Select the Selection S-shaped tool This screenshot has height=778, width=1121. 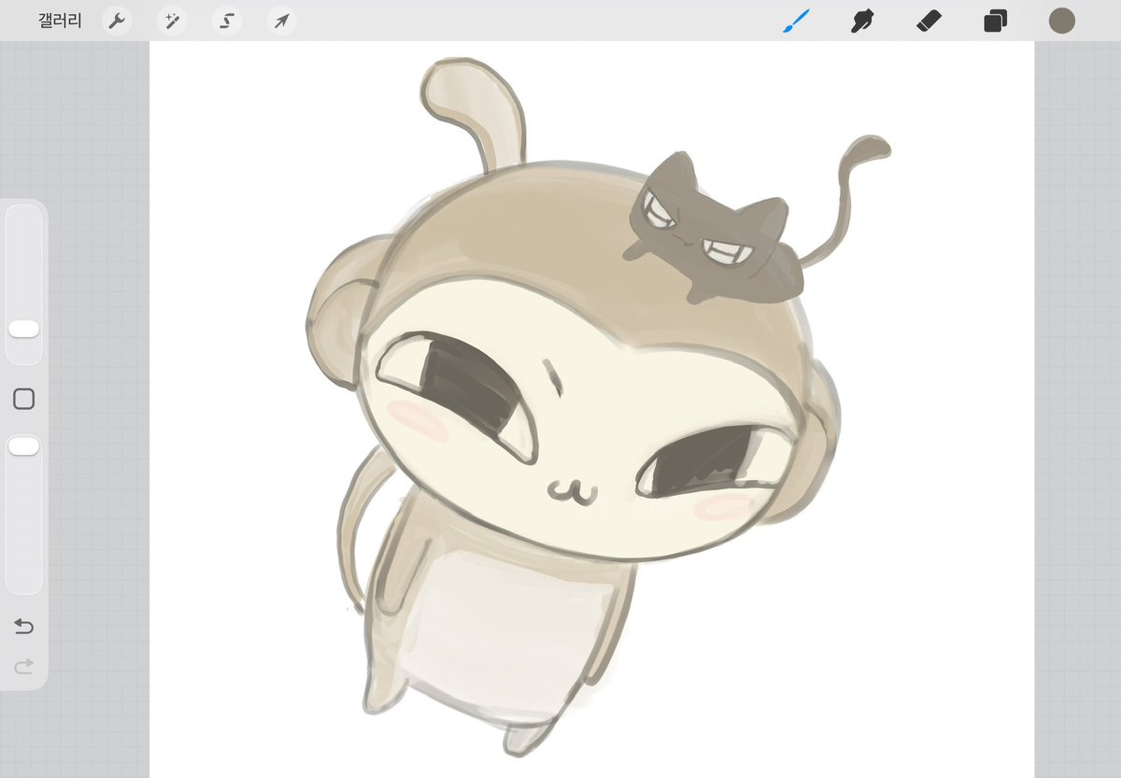[226, 21]
